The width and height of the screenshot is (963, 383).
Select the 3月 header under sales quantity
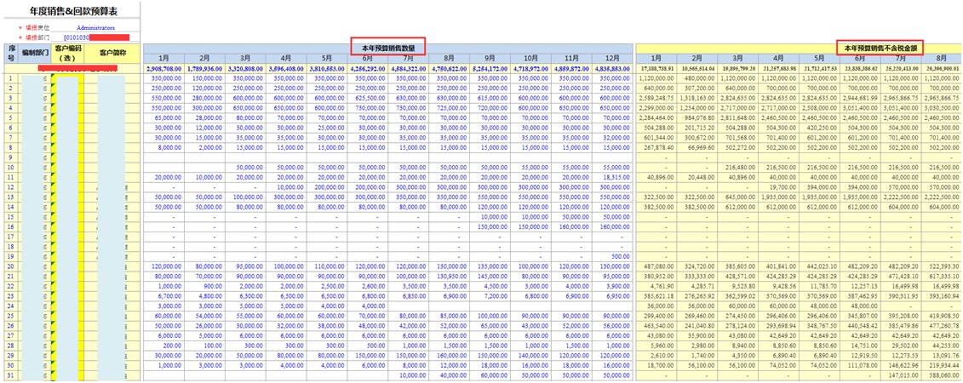pyautogui.click(x=246, y=58)
